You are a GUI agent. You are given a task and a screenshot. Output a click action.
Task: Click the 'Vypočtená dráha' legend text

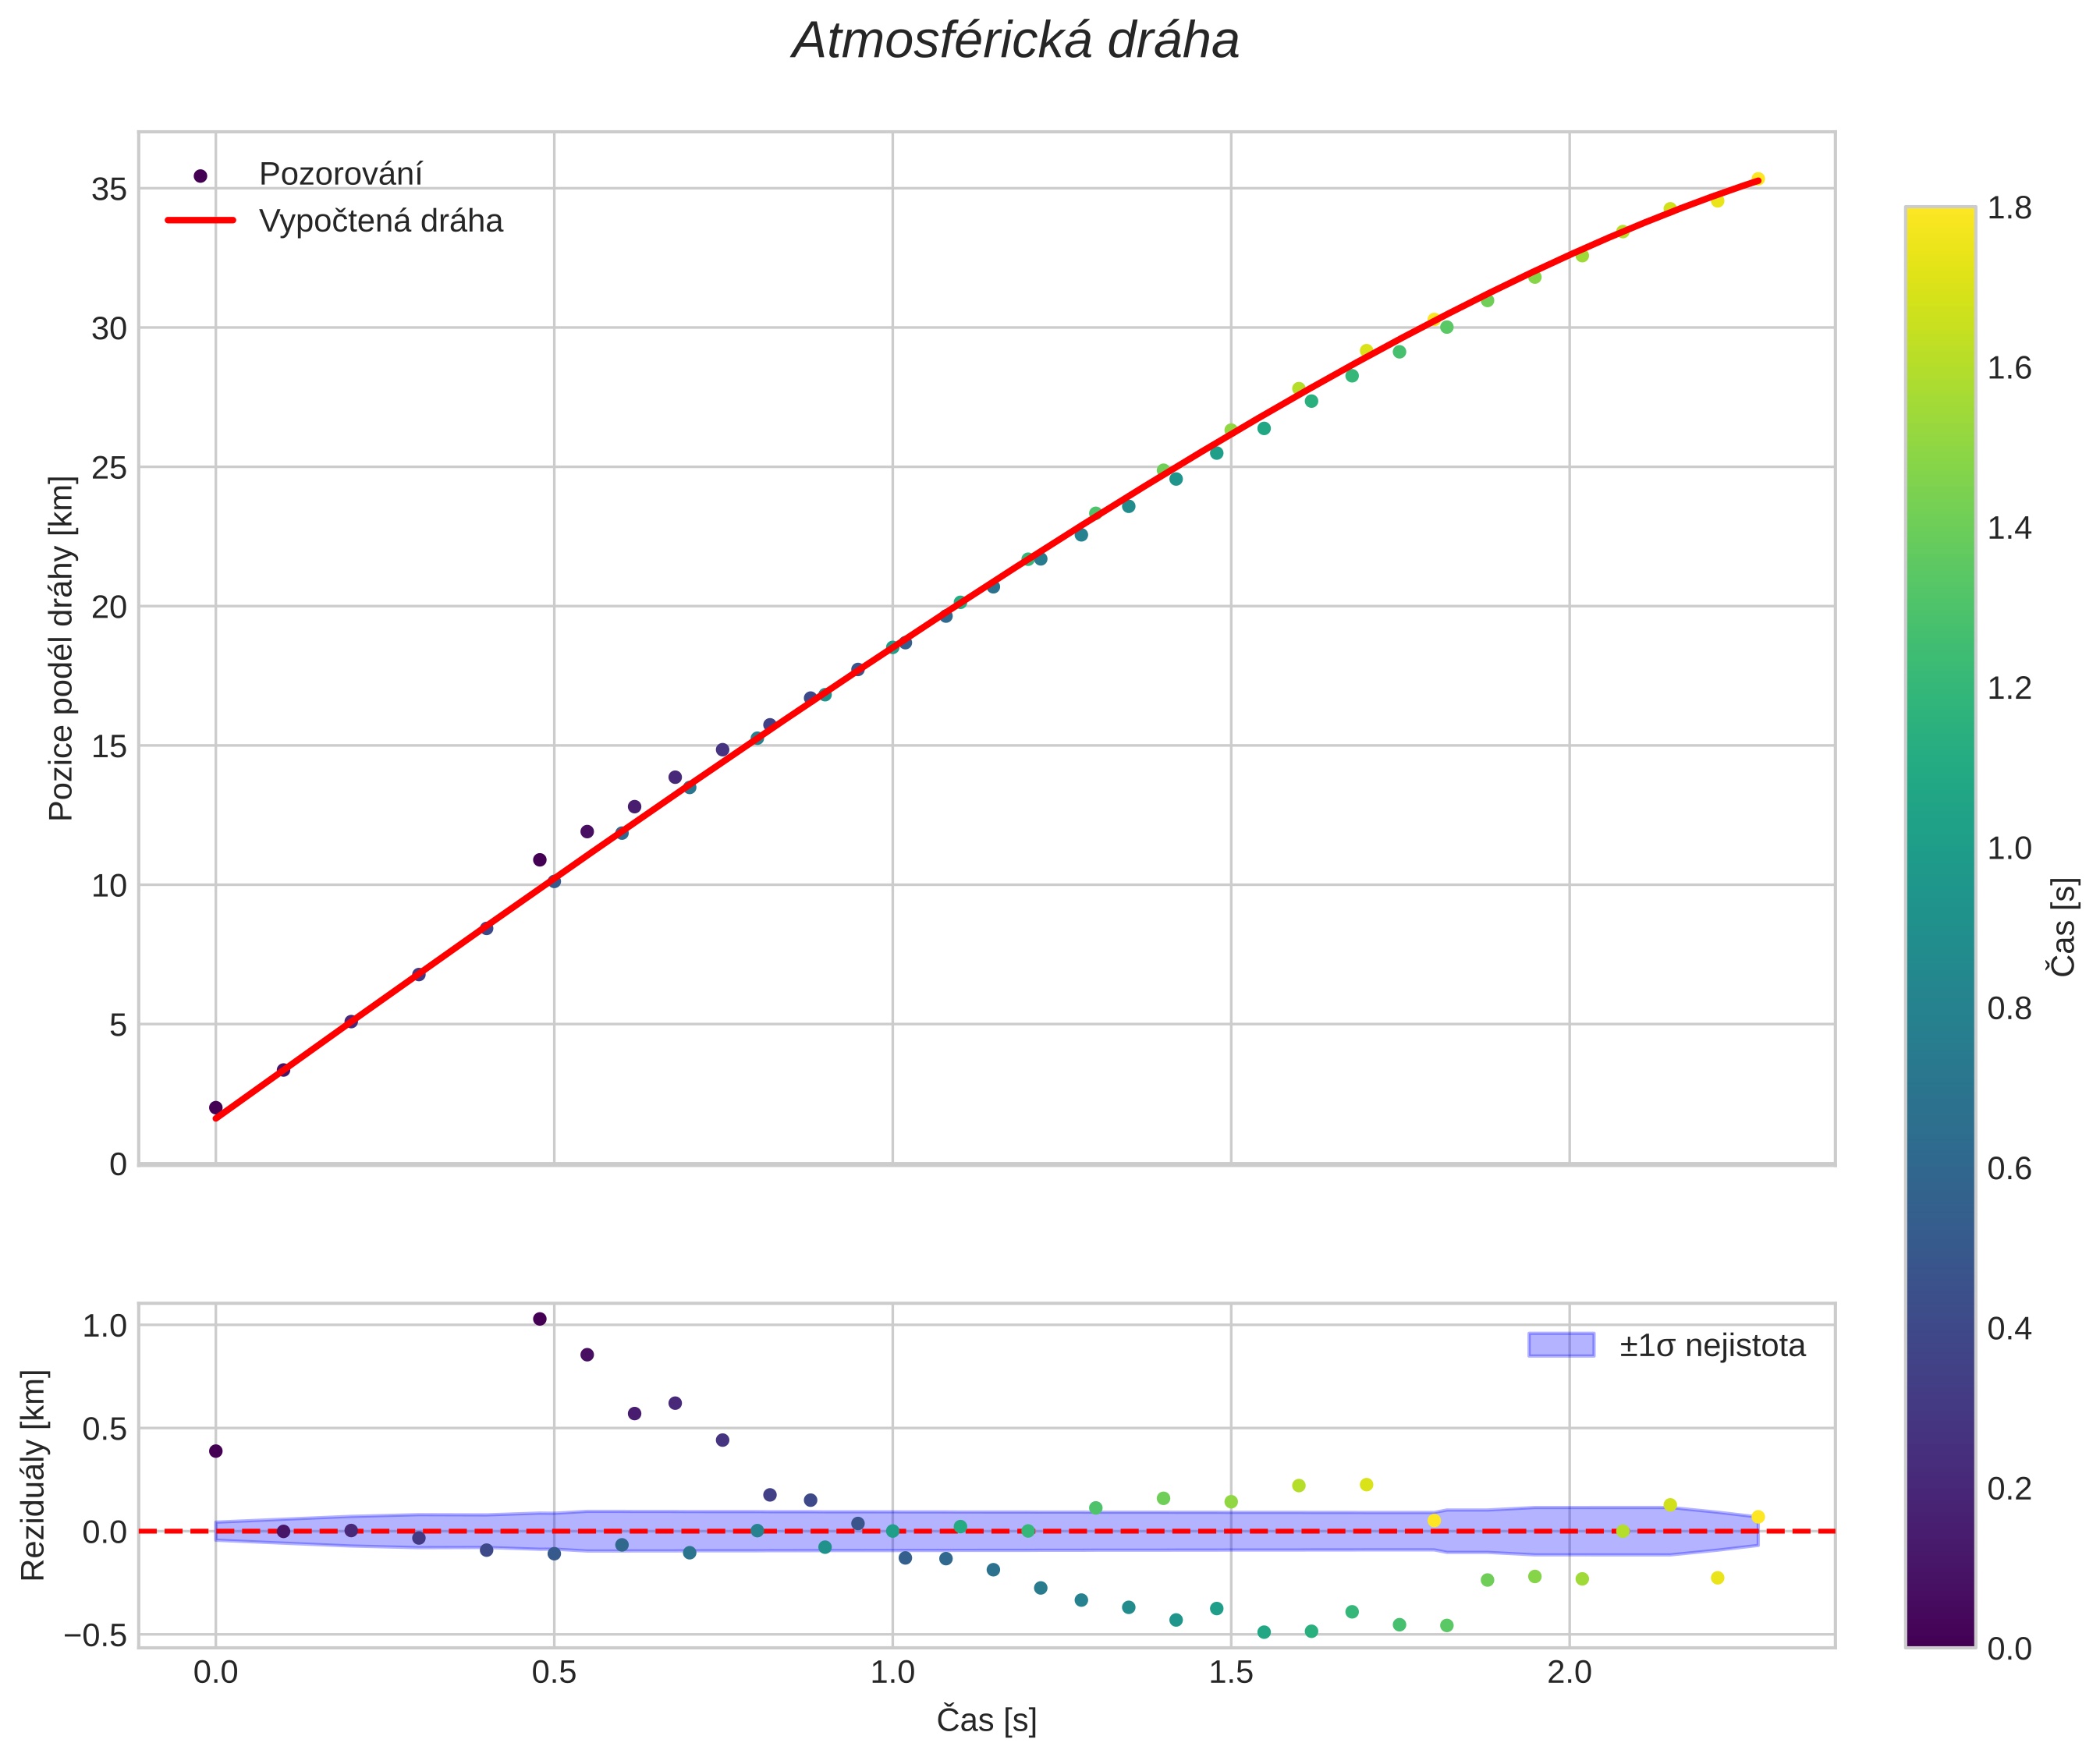click(x=380, y=221)
